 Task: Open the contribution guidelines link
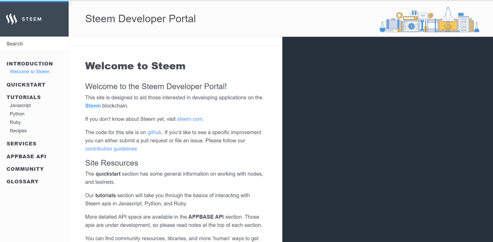(111, 149)
